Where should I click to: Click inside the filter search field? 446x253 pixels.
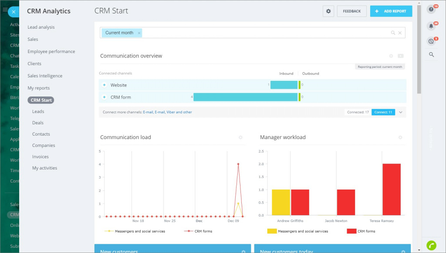click(261, 33)
